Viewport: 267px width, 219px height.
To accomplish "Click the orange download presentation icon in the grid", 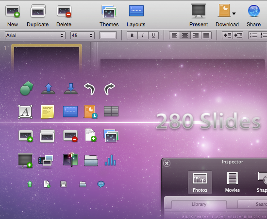I will click(x=90, y=112).
